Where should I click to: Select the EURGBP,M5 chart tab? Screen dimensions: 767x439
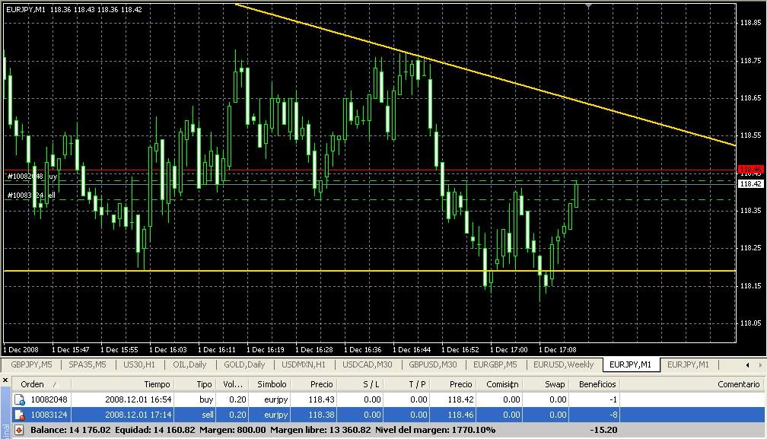coord(495,364)
